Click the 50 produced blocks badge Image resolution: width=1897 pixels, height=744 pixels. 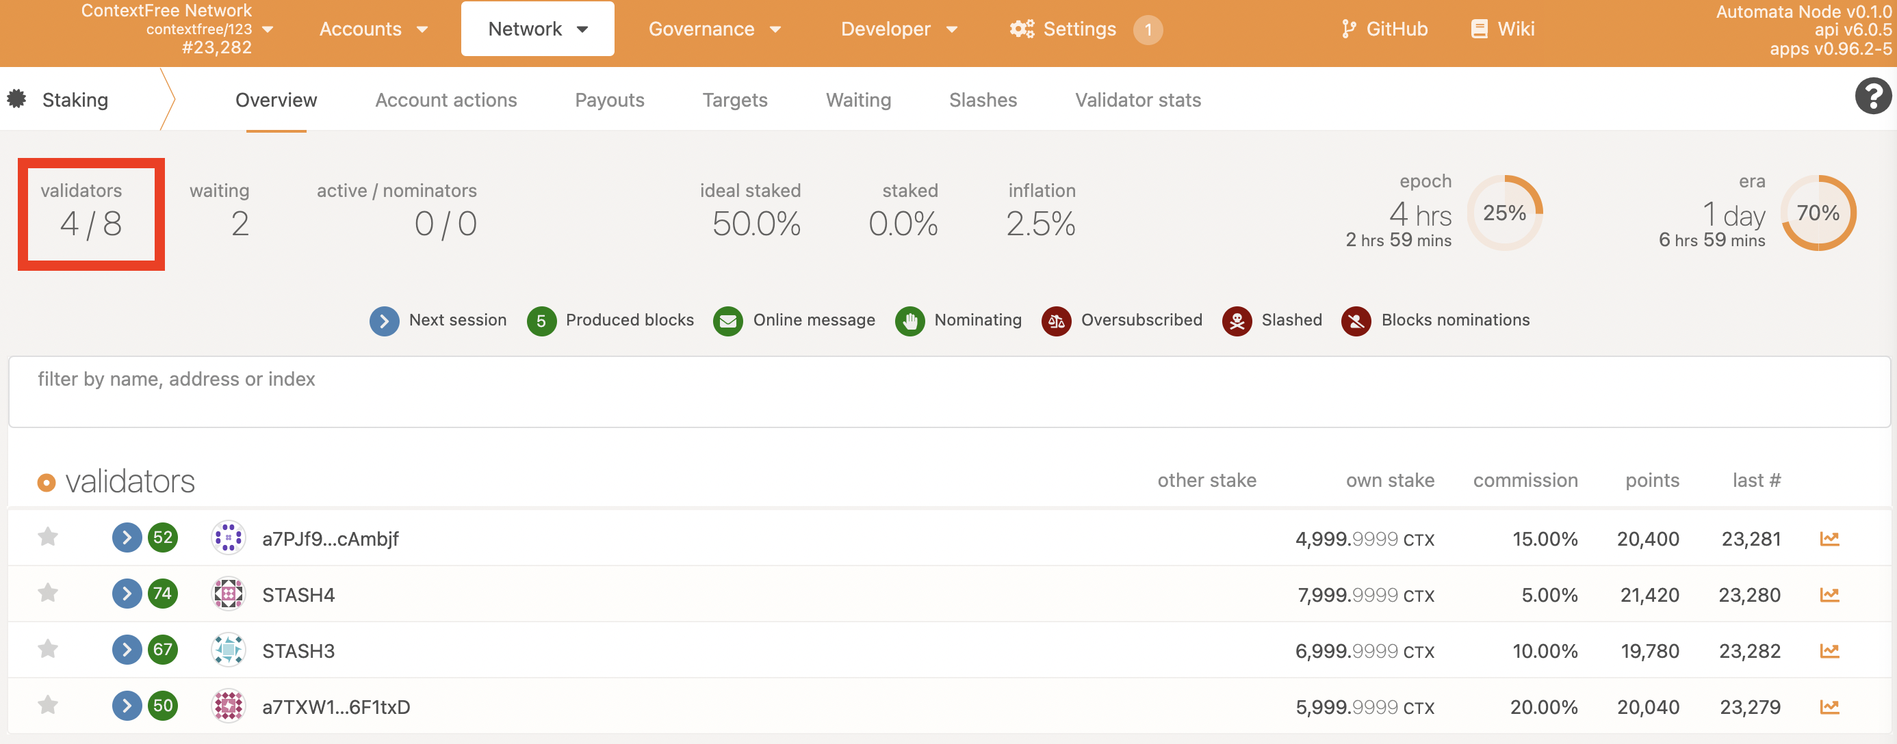tap(163, 706)
